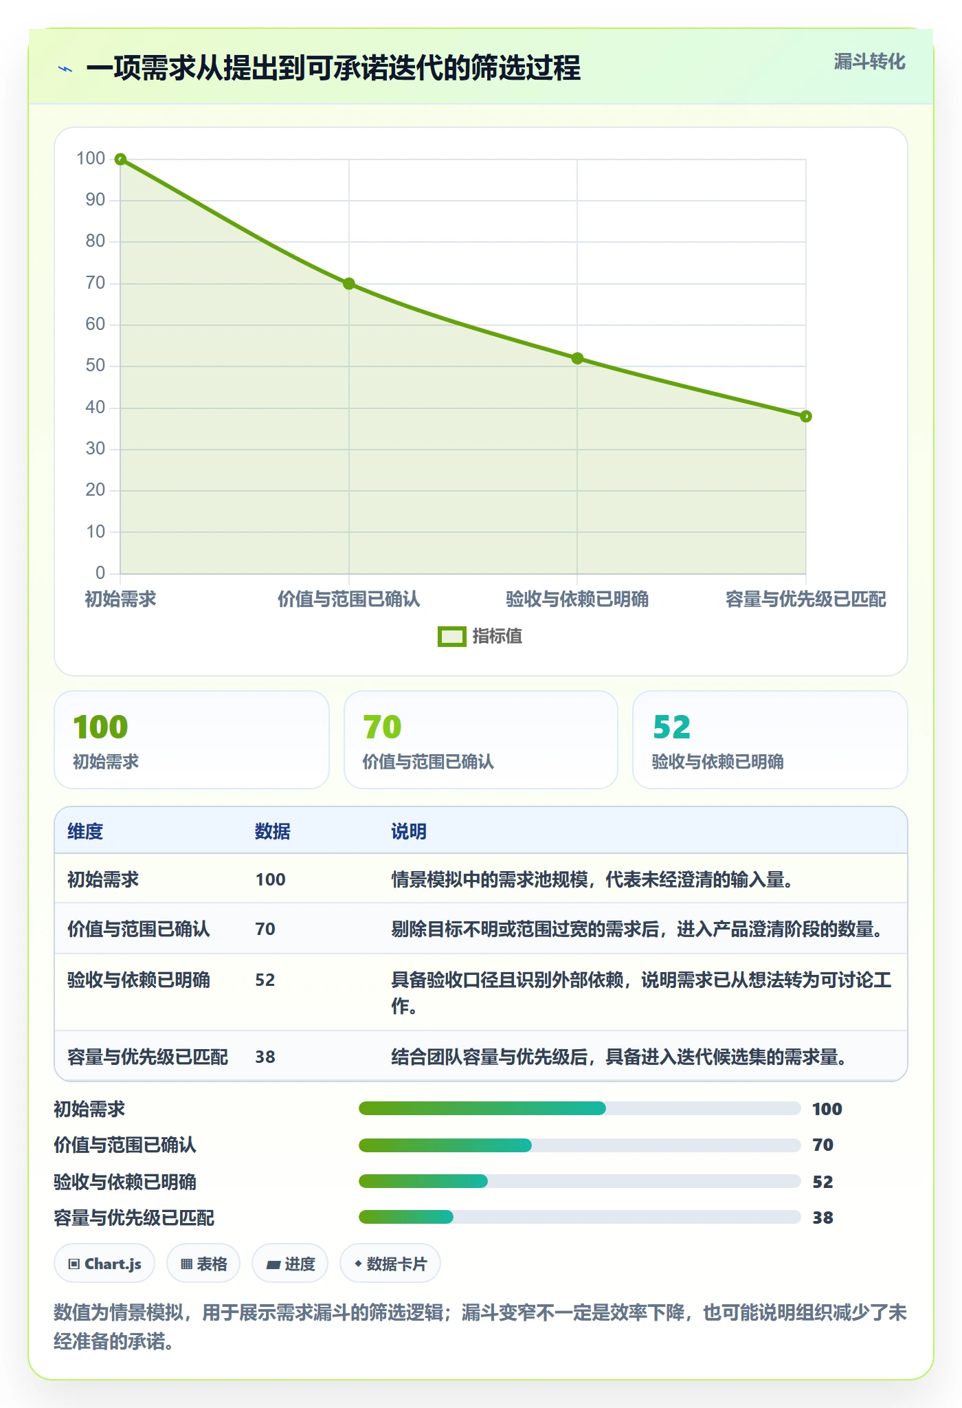Select table cell 验收与依赖已明确

coord(139,980)
